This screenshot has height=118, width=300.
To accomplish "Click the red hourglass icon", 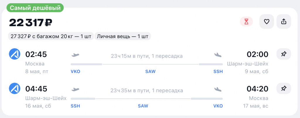I will tap(246, 22).
